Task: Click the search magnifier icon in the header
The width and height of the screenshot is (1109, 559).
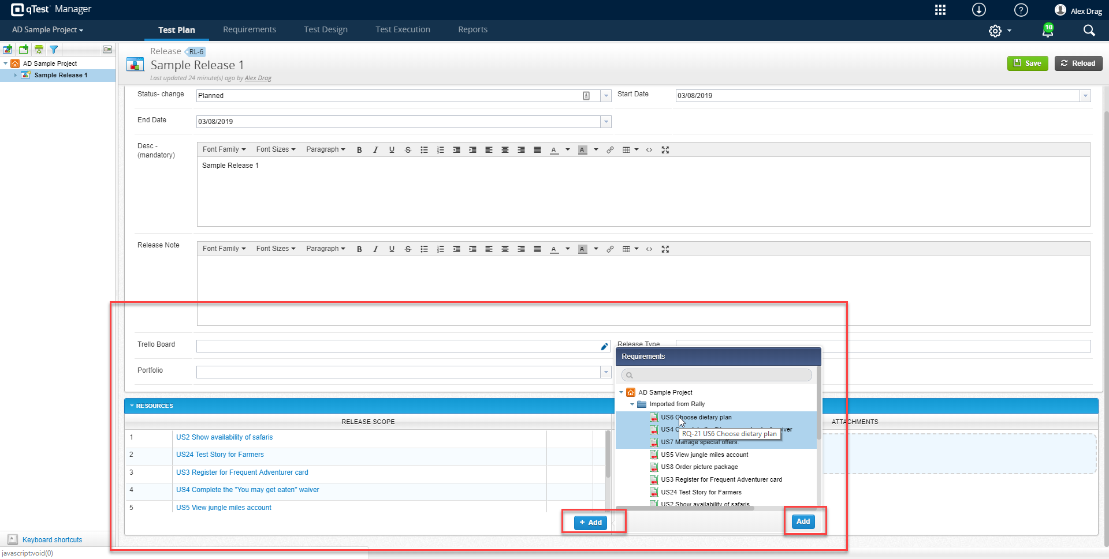Action: point(1089,31)
